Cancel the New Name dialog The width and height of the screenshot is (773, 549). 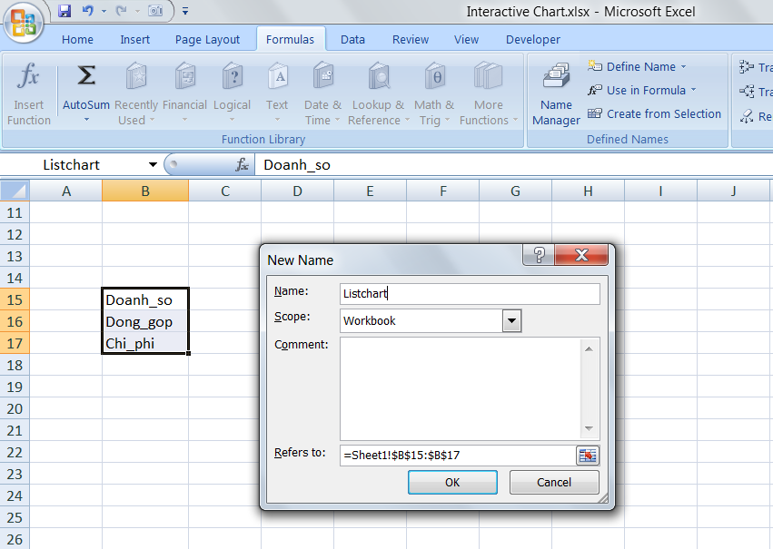tap(554, 482)
